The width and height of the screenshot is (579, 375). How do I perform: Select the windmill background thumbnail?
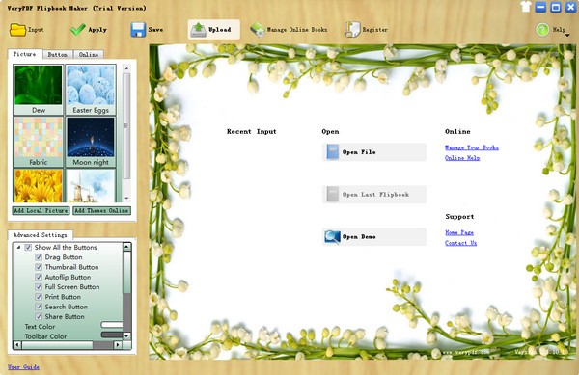(91, 185)
